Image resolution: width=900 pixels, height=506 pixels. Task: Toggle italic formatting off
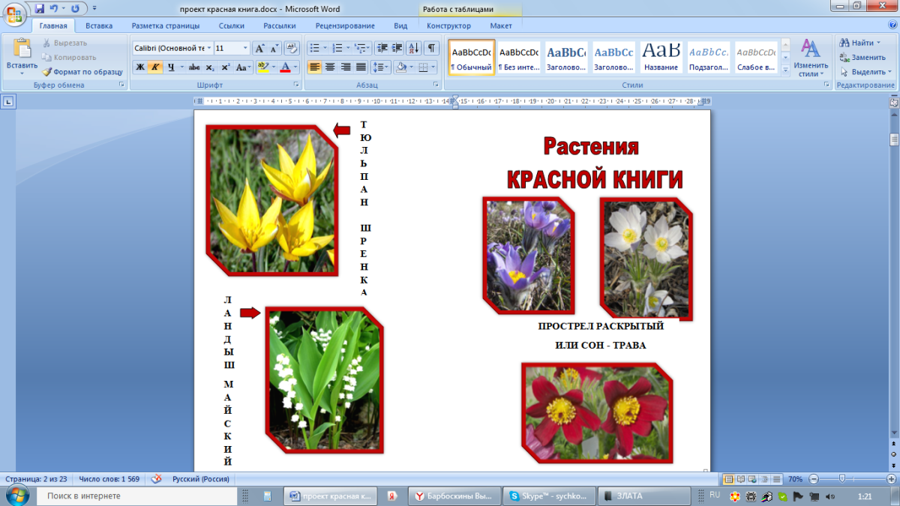coord(154,67)
